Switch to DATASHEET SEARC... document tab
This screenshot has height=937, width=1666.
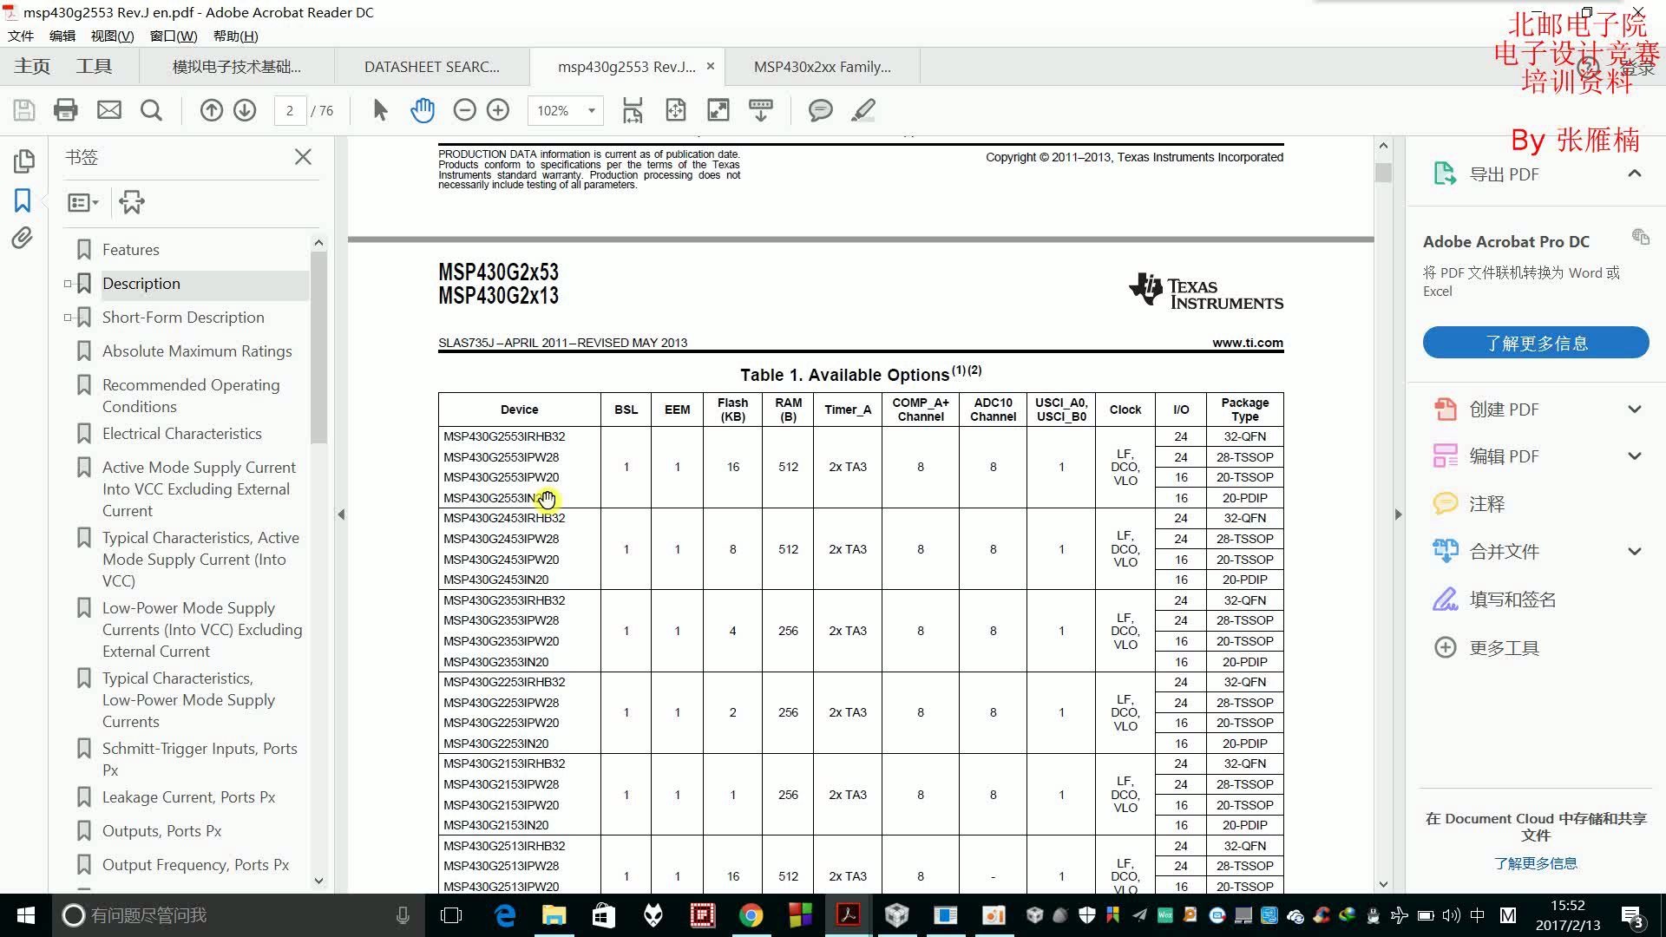[x=431, y=67]
